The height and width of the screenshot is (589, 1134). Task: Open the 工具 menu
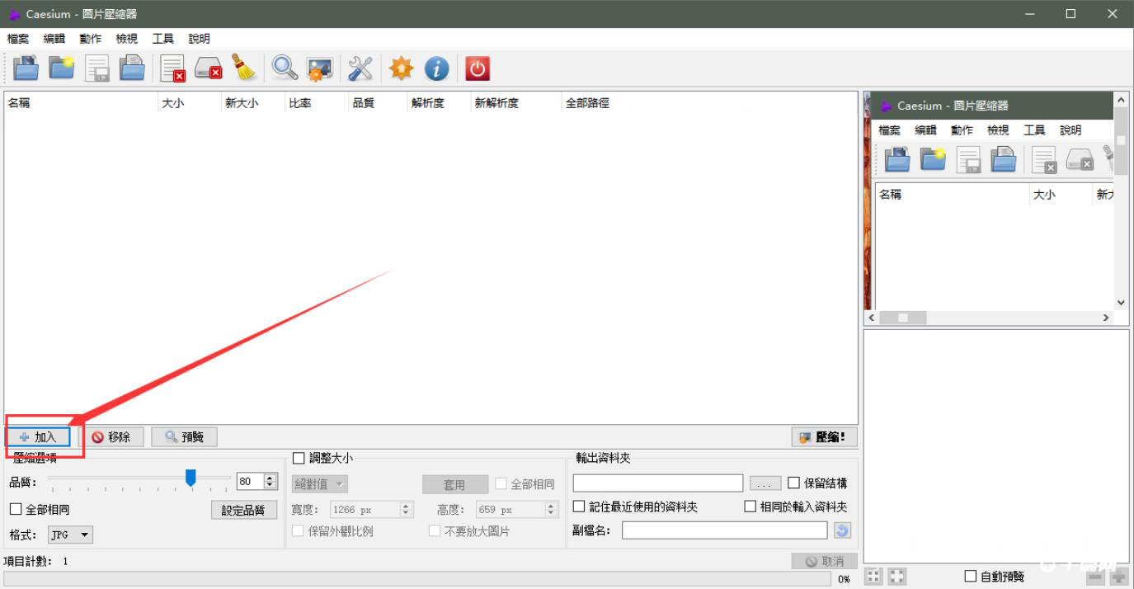pyautogui.click(x=162, y=38)
